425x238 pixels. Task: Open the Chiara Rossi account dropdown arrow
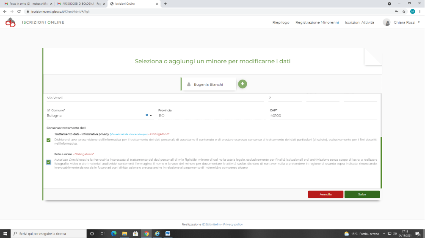tap(419, 22)
